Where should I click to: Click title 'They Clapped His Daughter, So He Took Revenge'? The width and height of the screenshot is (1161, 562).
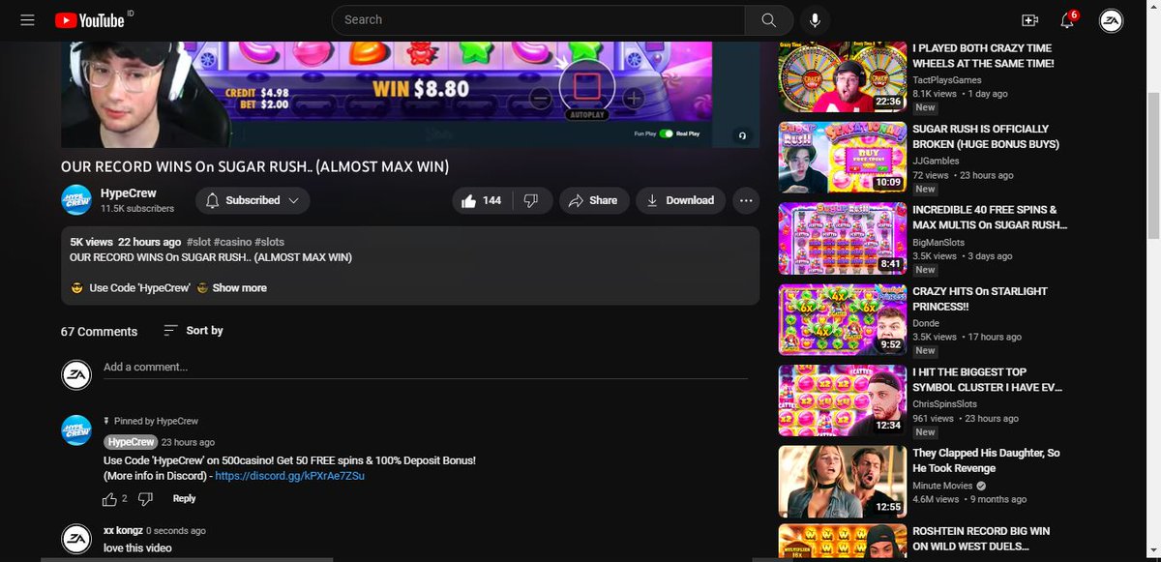[986, 460]
